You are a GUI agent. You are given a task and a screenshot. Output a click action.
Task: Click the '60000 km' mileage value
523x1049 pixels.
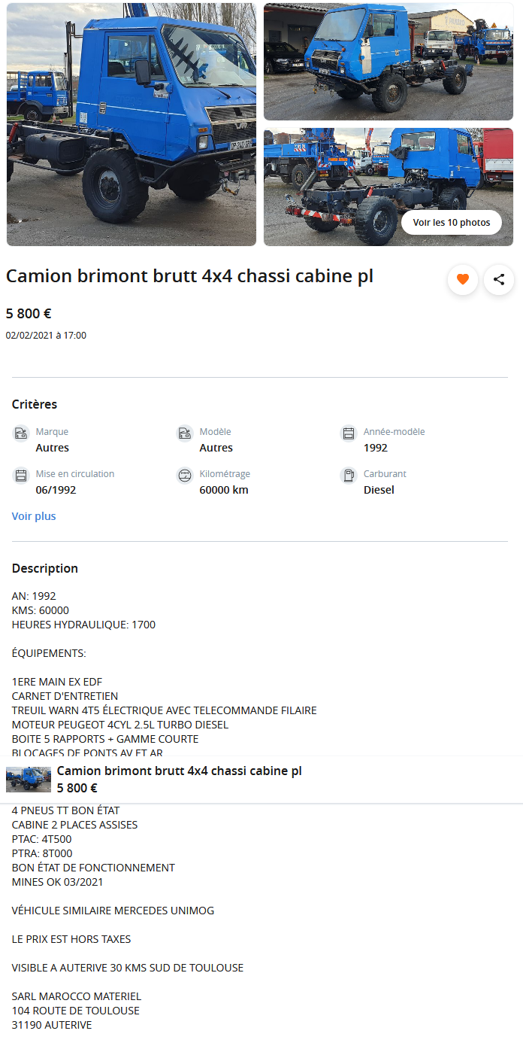pyautogui.click(x=224, y=490)
